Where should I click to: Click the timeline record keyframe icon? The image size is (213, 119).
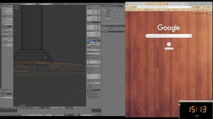[76, 115]
